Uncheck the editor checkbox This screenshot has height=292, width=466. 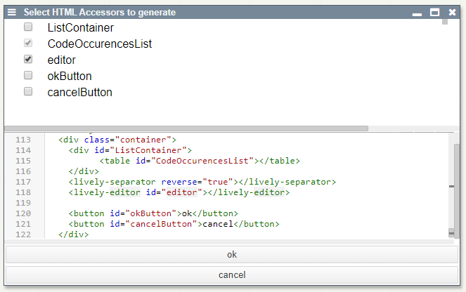[28, 60]
